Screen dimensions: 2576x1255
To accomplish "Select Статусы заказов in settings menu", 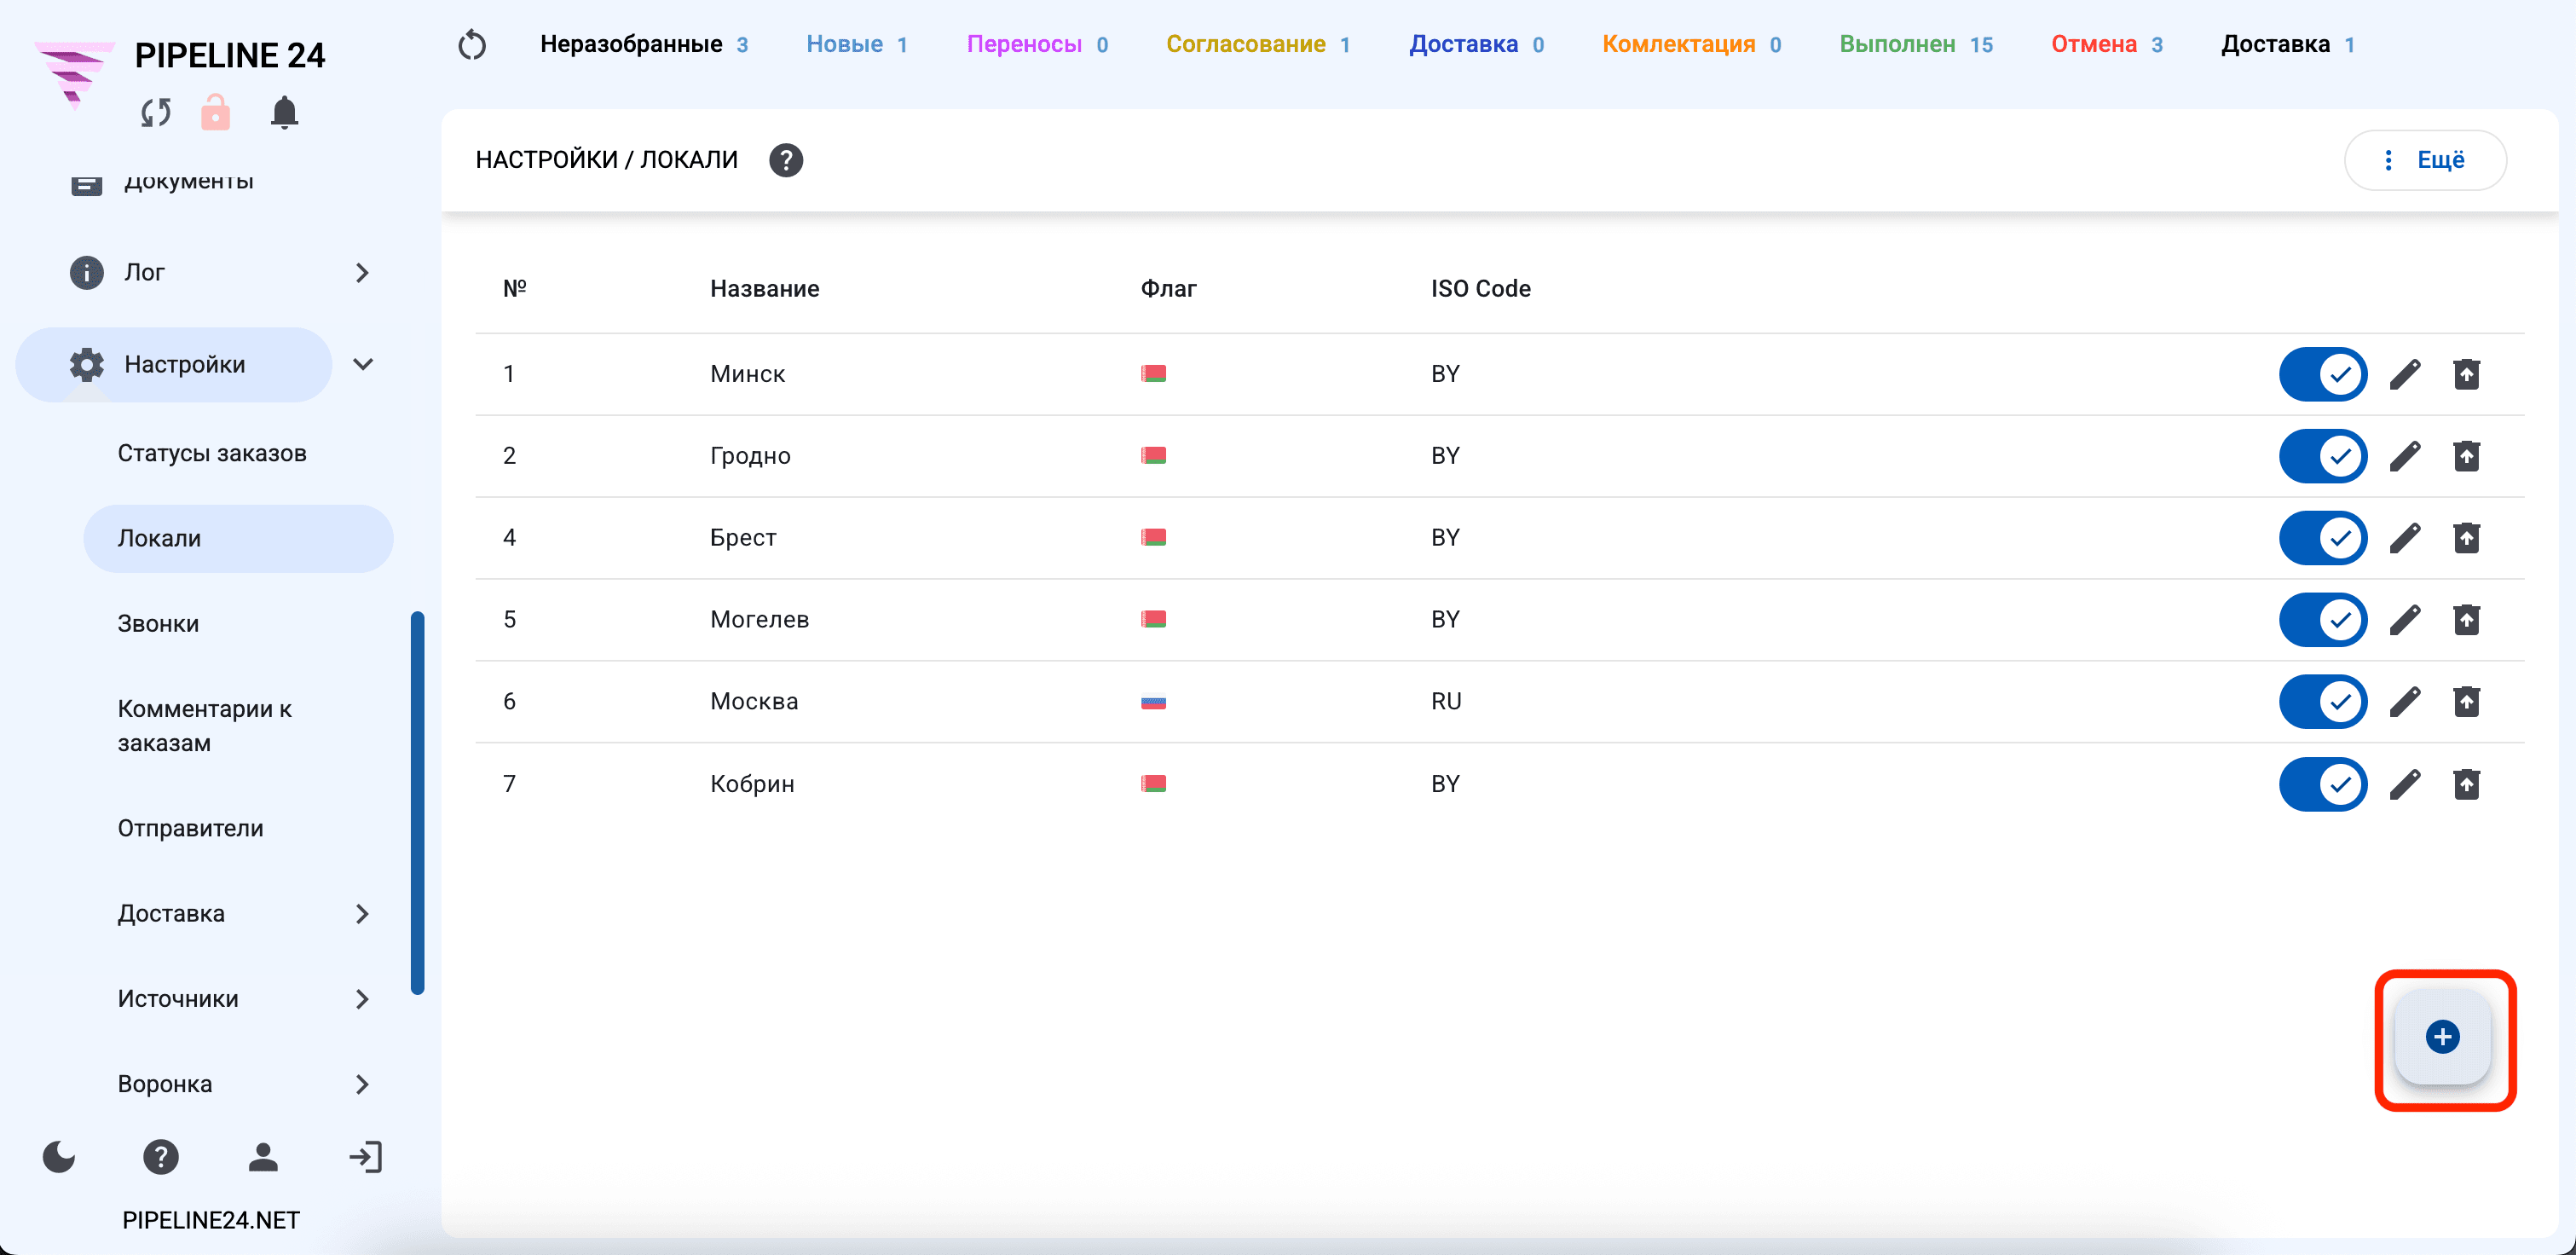I will (212, 453).
